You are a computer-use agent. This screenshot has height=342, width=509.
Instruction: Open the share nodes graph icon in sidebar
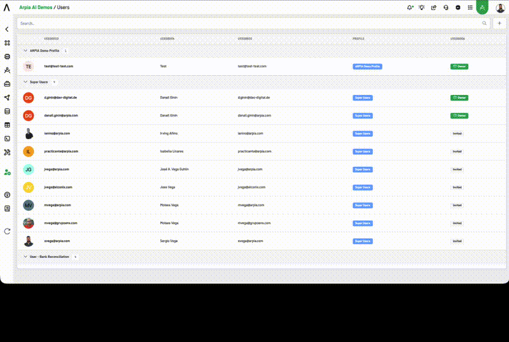(x=7, y=98)
